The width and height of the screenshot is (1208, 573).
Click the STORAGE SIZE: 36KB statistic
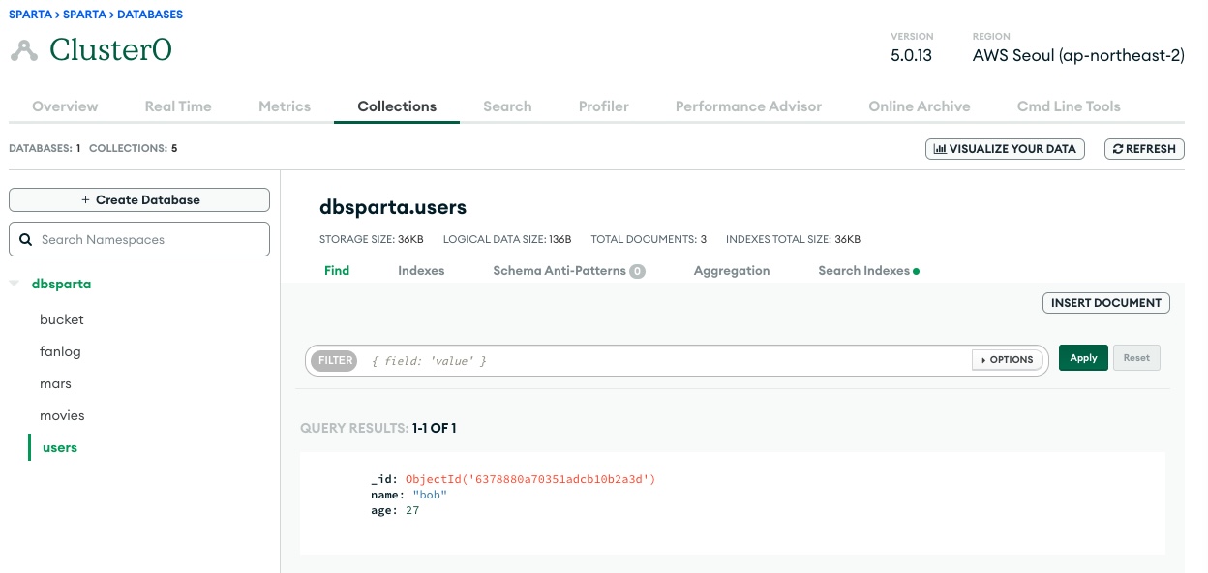(371, 239)
